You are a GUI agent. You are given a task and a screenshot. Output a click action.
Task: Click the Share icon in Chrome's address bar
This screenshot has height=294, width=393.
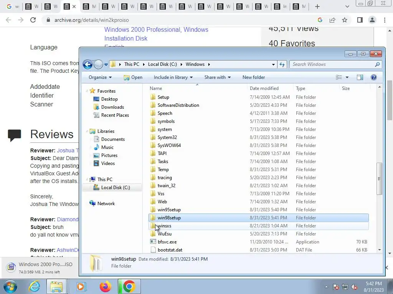[332, 20]
